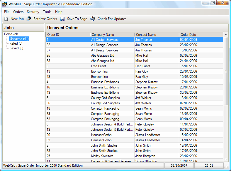
Task: Select Unsaved (41) in the Jobs tree
Action: point(19,39)
